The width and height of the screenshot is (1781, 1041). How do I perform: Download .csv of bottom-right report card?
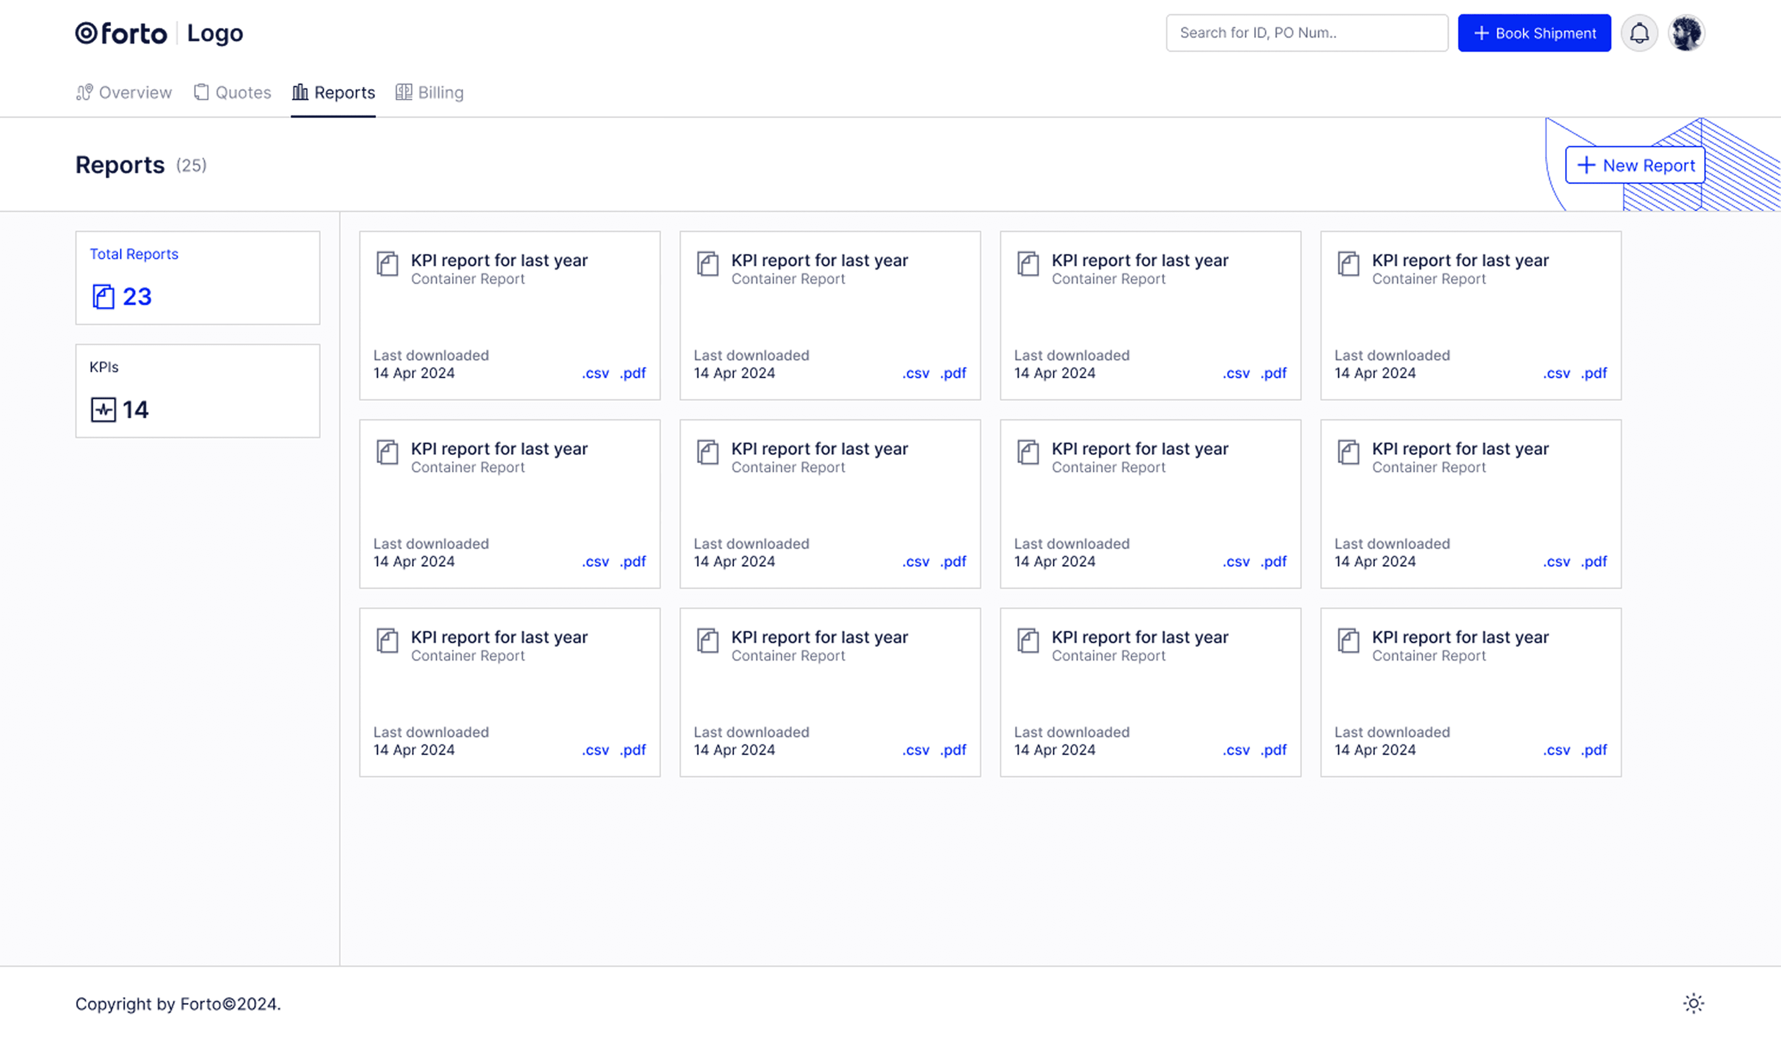point(1556,750)
